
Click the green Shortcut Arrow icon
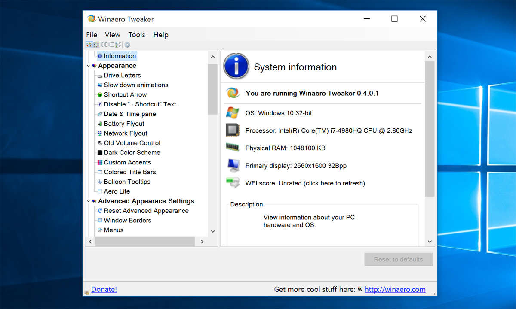tap(100, 95)
